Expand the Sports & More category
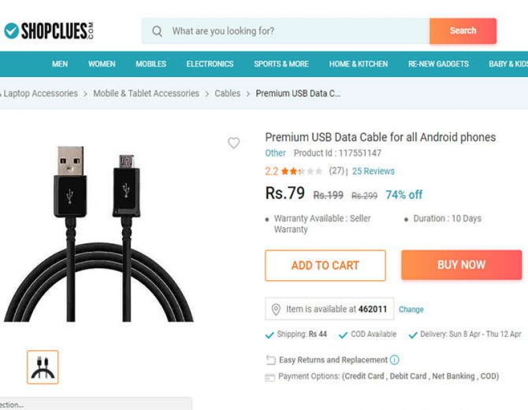This screenshot has width=528, height=410. 281,64
